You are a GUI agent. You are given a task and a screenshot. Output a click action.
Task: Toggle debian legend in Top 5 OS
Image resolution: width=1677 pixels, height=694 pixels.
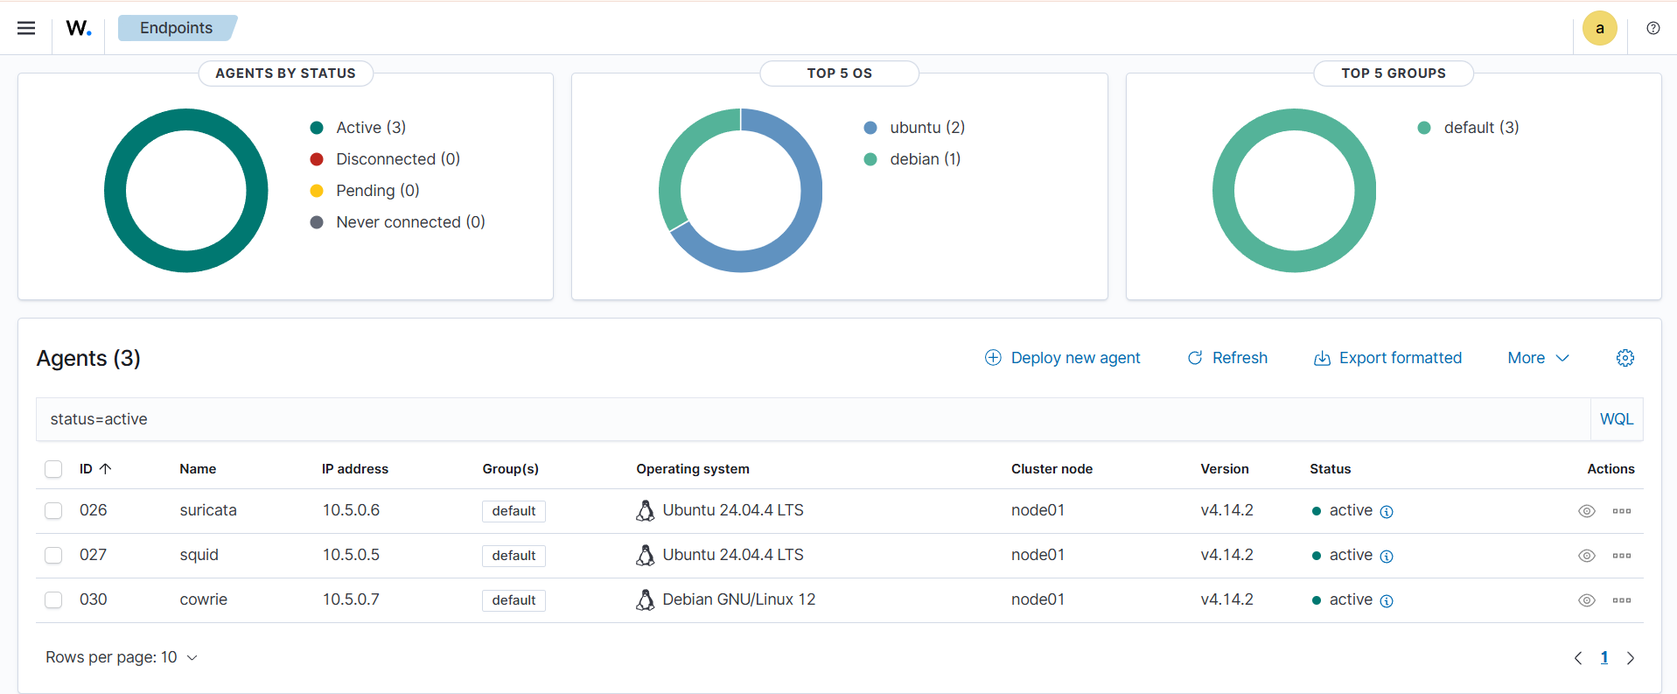[912, 159]
